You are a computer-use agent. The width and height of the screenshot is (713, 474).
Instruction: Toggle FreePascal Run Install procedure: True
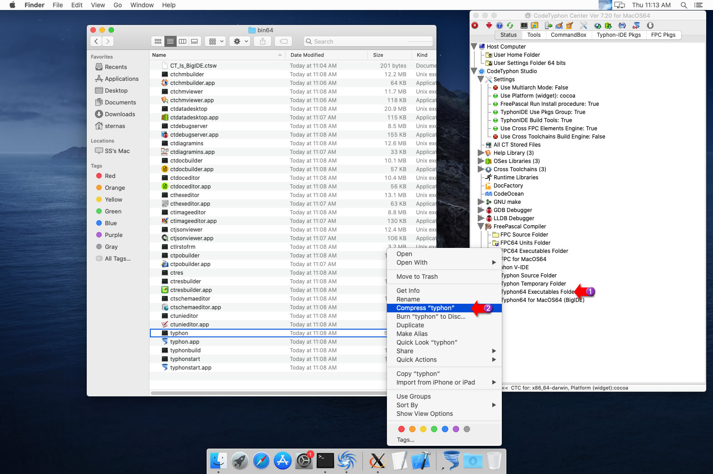point(550,104)
